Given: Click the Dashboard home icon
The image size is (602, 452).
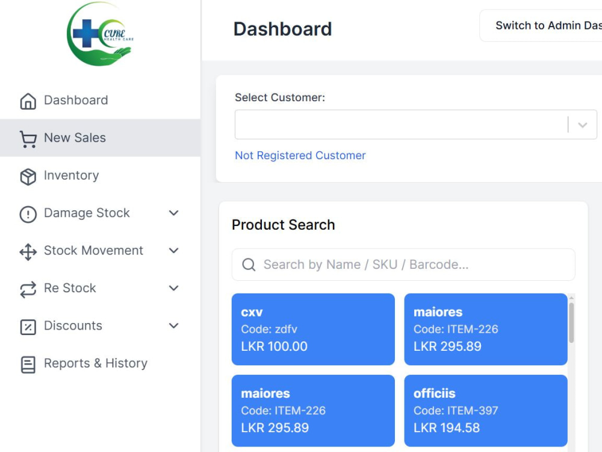Looking at the screenshot, I should (x=28, y=101).
